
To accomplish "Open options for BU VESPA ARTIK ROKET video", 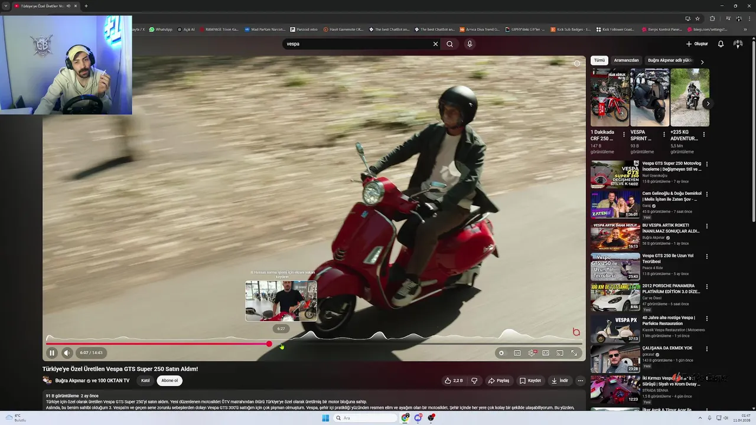I will point(707,226).
